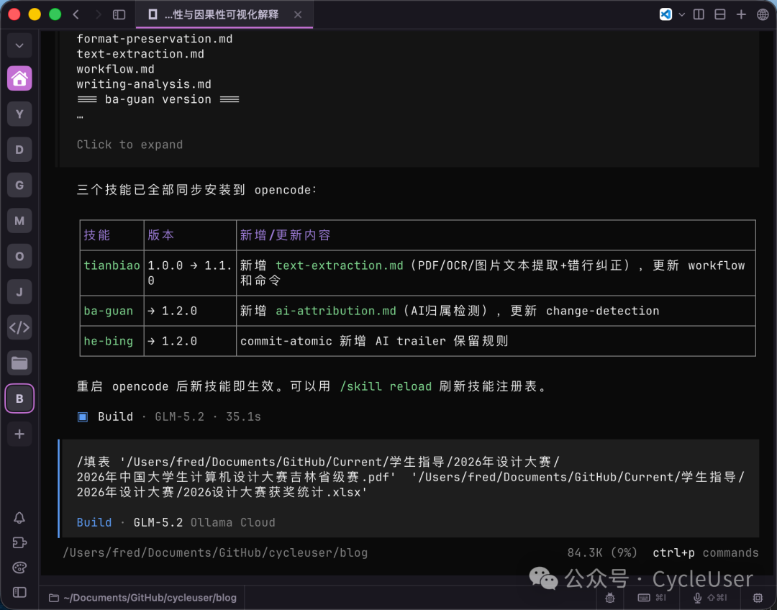Select the Y workspace in sidebar
Image resolution: width=777 pixels, height=610 pixels.
[19, 114]
